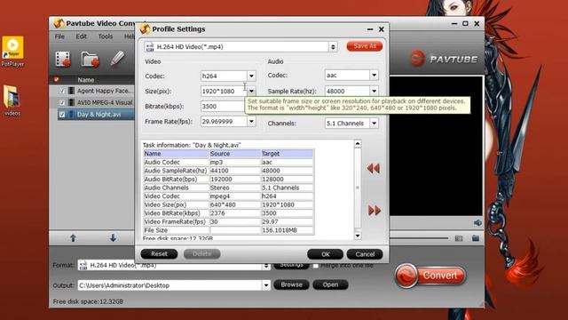Click the Name column header in file list
568x320 pixels.
(85, 80)
